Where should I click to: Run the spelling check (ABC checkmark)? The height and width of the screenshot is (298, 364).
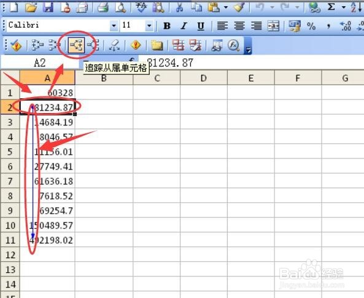[141, 7]
